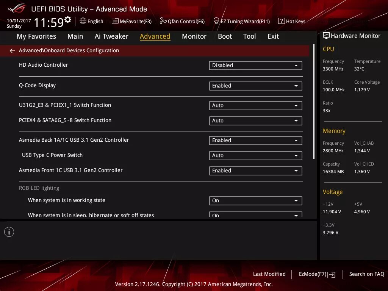Click the info circle icon

(9, 232)
